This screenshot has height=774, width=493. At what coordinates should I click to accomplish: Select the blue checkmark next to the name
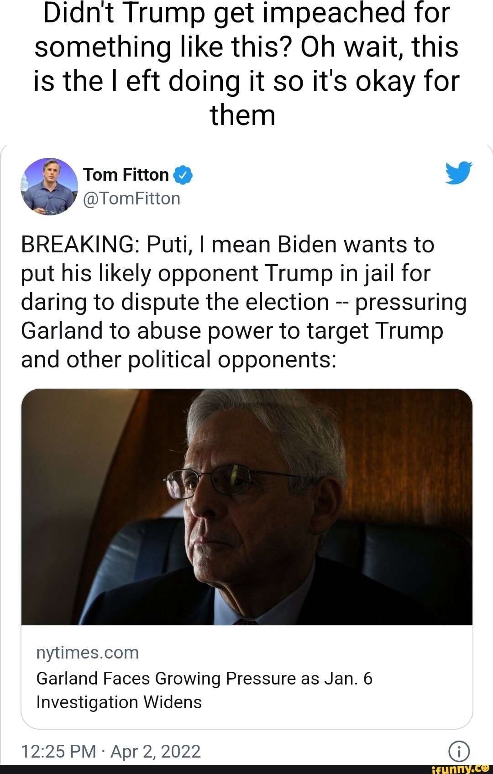(183, 174)
